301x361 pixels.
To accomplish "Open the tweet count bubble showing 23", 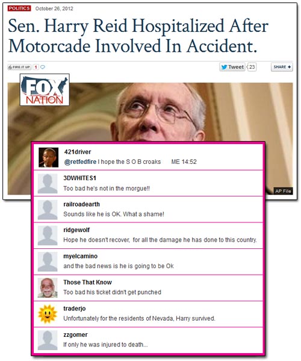I will (252, 67).
